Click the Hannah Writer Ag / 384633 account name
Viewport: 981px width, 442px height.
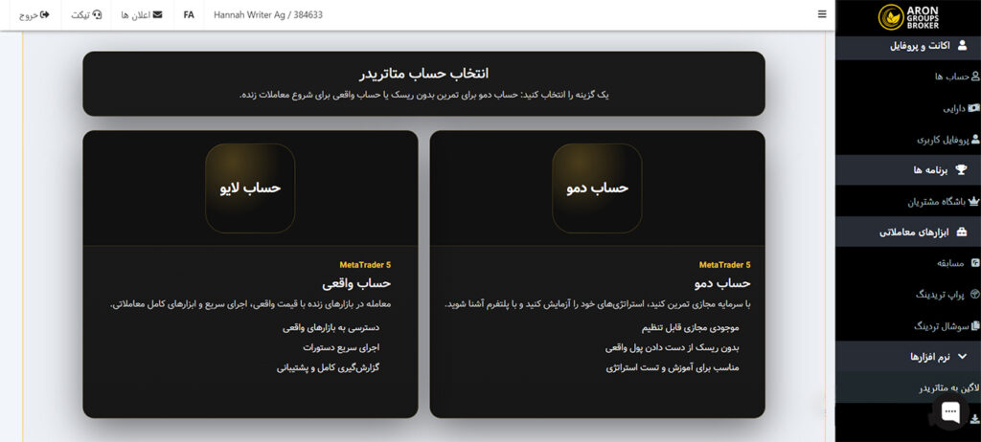pyautogui.click(x=268, y=14)
